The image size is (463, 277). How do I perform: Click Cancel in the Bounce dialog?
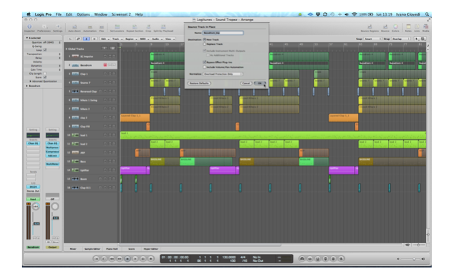coord(246,83)
